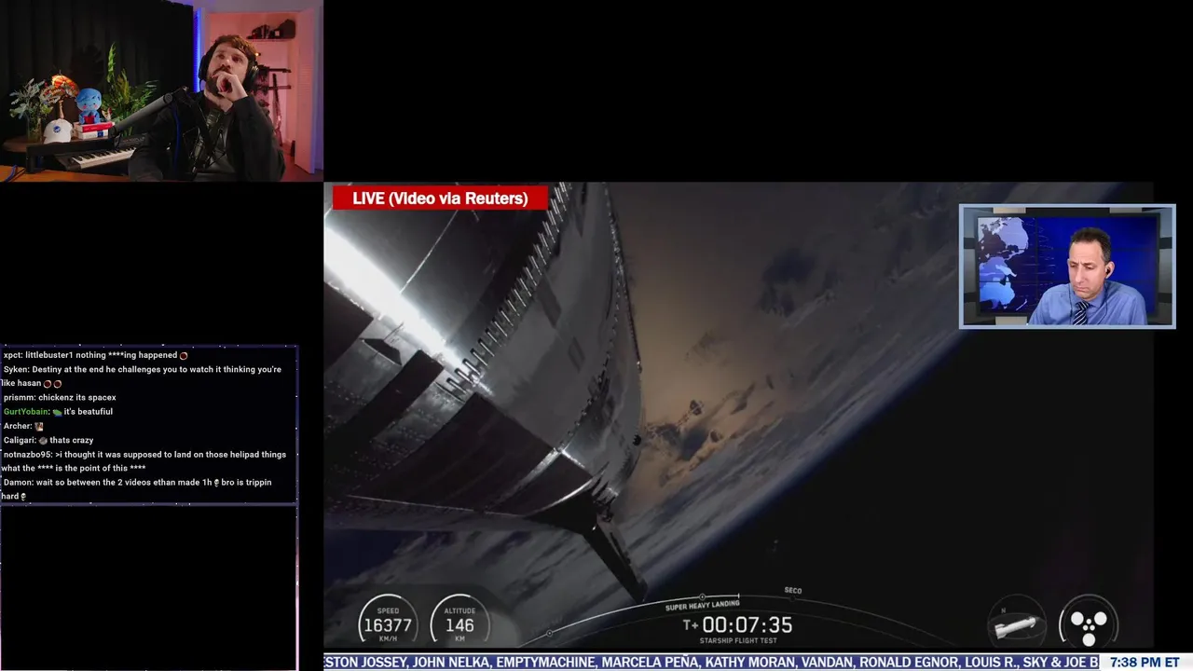Click the Raptor engine status cluster icon

1088,623
